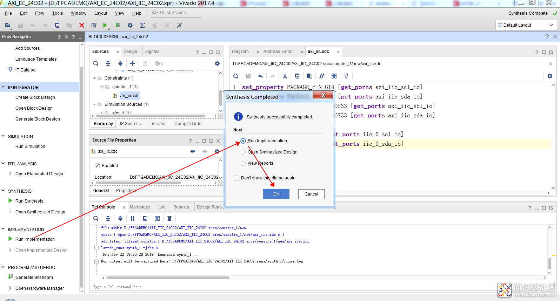Collapse all in the Sources panel toolbar
The height and width of the screenshot is (301, 560).
[108, 63]
